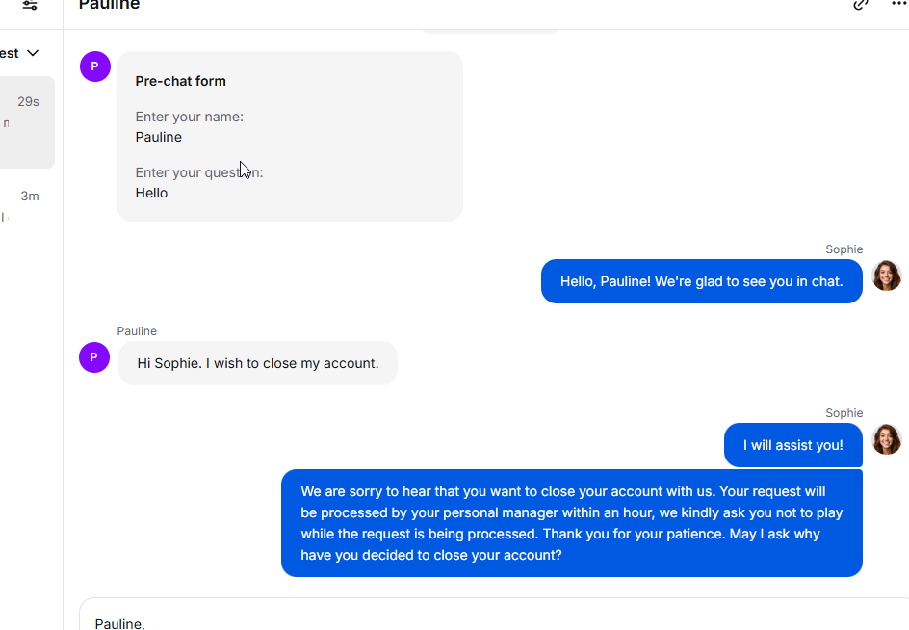Click purple P avatar next to account message
This screenshot has width=909, height=630.
pyautogui.click(x=94, y=357)
